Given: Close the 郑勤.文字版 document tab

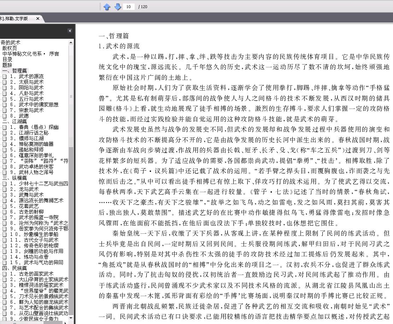Looking at the screenshot, I should tap(37, 18).
